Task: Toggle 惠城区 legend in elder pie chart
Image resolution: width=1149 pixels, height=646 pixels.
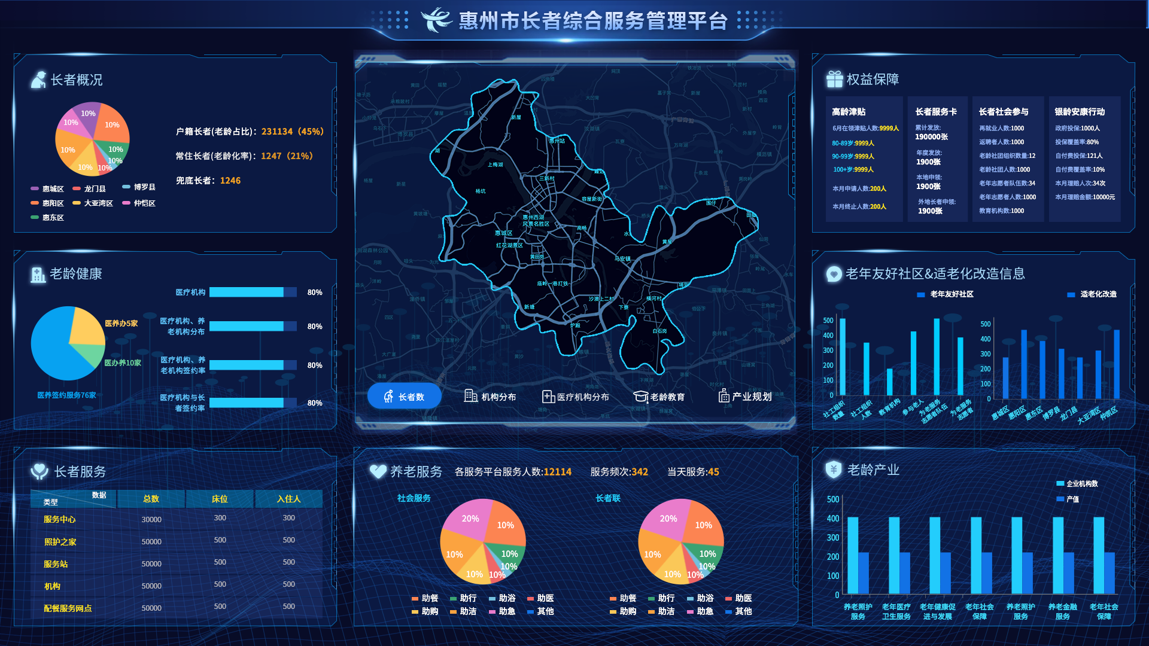Action: coord(47,189)
